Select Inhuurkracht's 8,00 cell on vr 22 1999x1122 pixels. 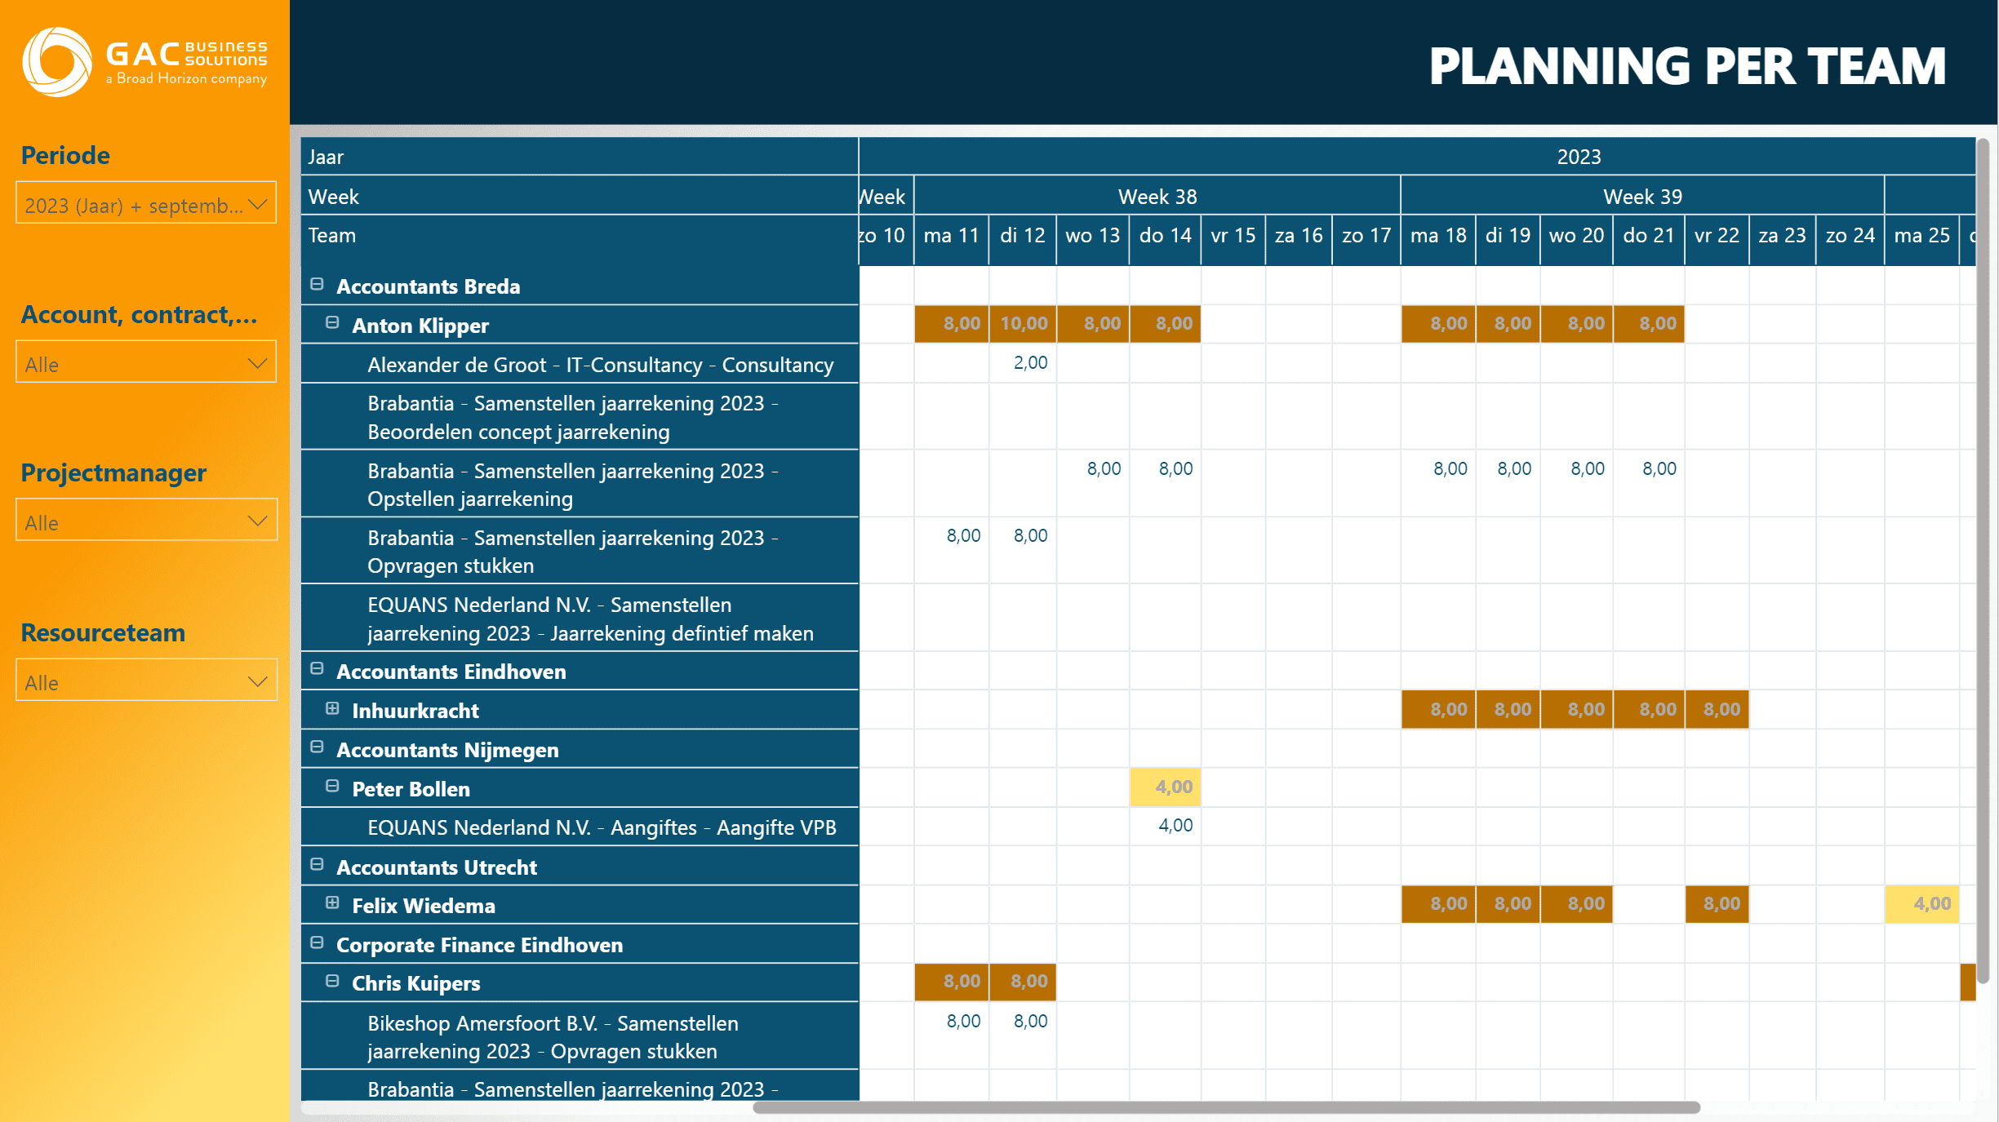click(x=1717, y=710)
